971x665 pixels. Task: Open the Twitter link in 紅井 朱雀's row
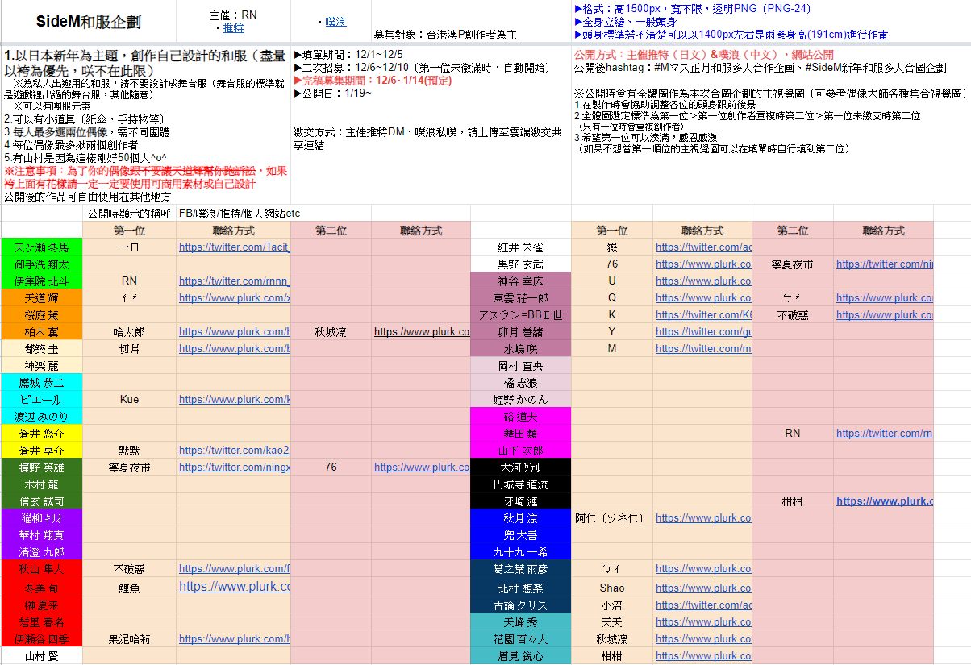click(703, 247)
